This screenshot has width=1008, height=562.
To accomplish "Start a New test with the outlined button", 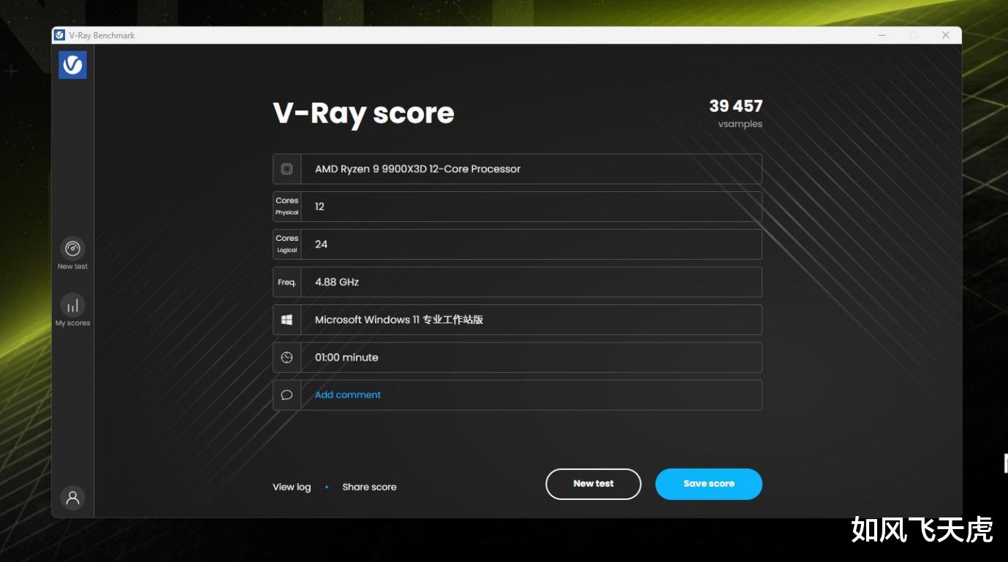I will (x=594, y=484).
